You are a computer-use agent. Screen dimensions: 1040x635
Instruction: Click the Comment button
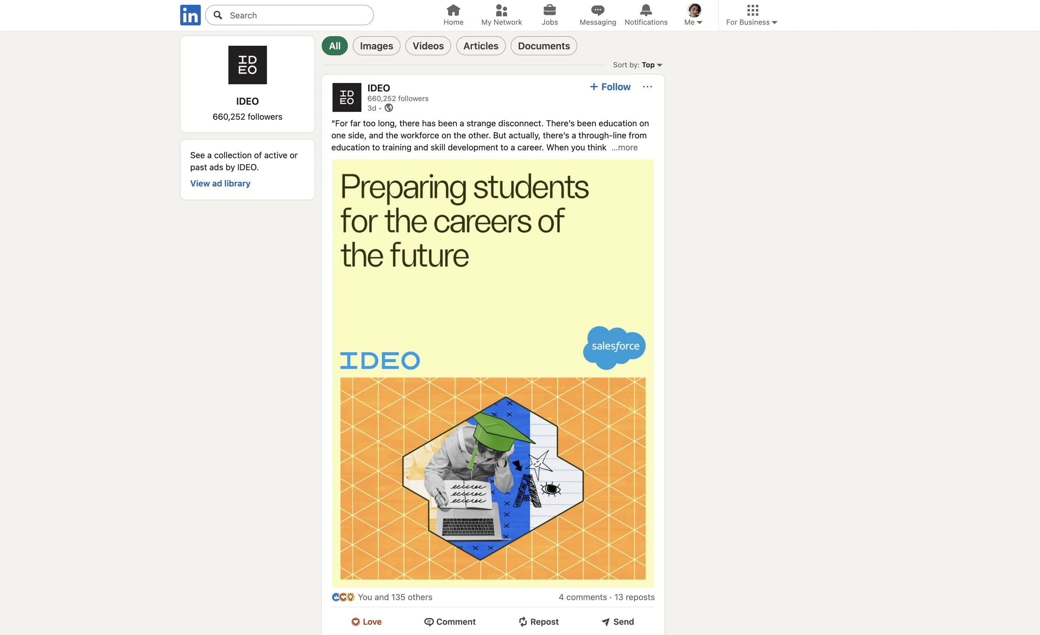point(450,622)
